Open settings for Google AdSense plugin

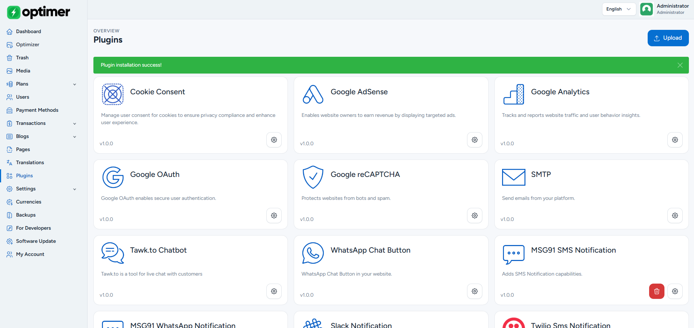475,140
